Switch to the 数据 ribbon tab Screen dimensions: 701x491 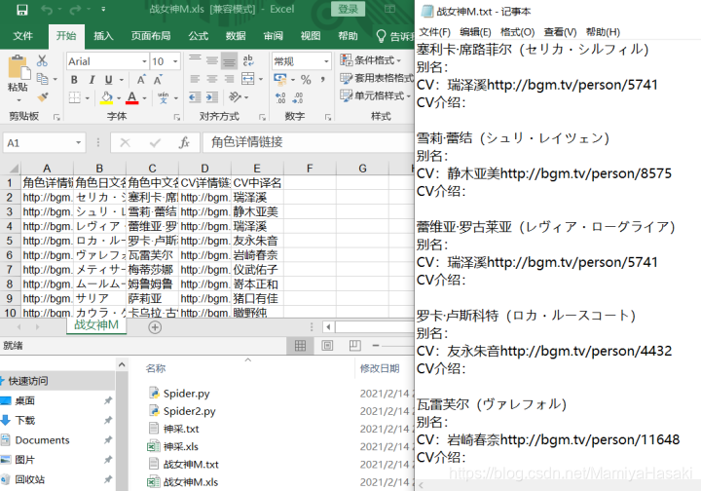coord(236,36)
